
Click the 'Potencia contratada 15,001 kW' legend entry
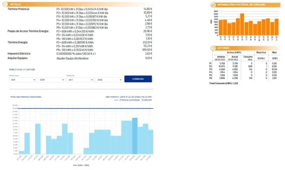coord(133,100)
